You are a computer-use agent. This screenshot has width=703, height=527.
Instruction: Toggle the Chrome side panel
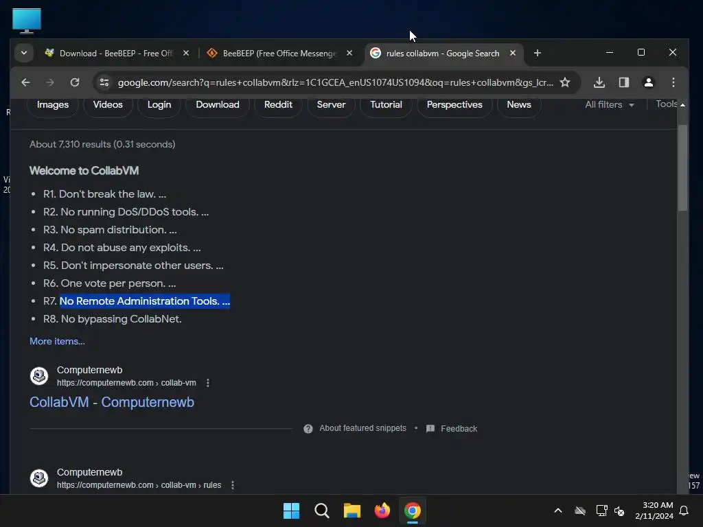[x=623, y=82]
